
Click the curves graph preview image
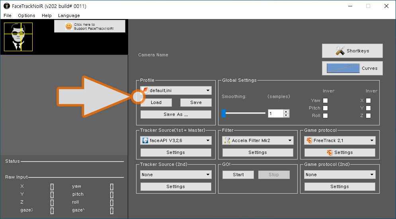tap(343, 68)
